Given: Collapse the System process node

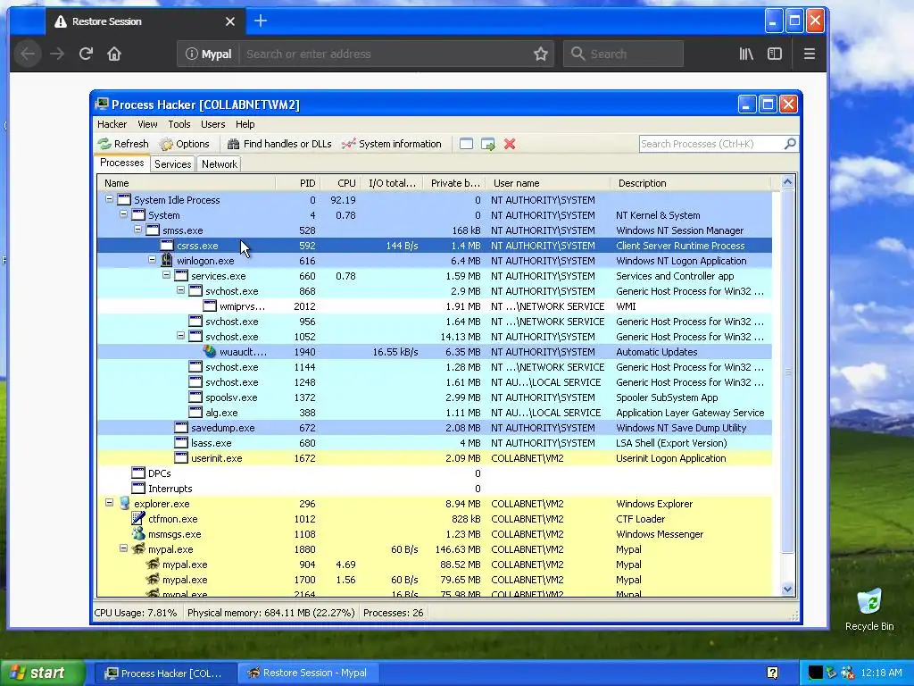Looking at the screenshot, I should coord(123,214).
